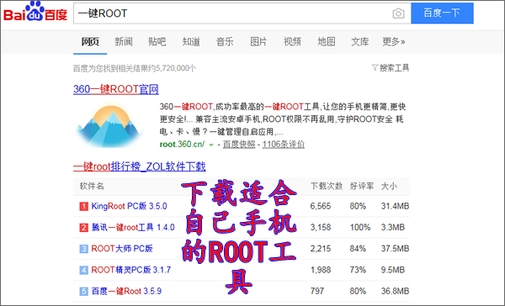Click rank 5 badge beside 百度一键Root
Viewport: 505px width, 306px height.
[x=83, y=291]
